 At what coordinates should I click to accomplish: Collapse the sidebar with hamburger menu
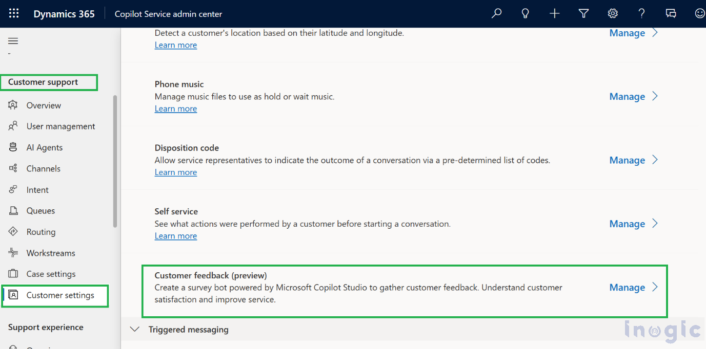(13, 41)
